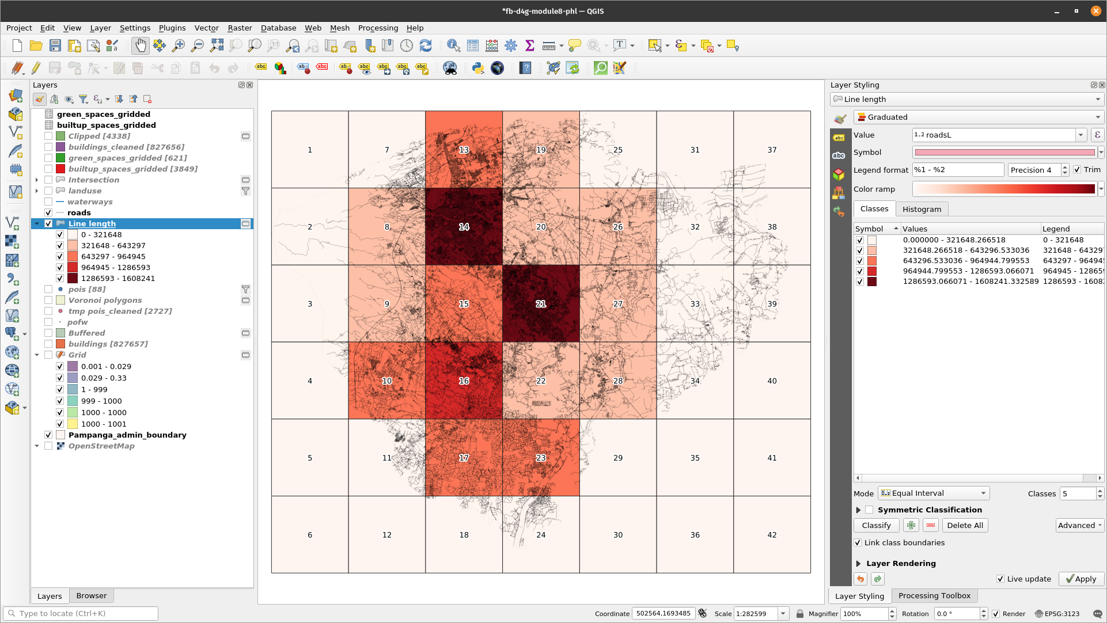Open Temporal Controller panel via clock icon
Viewport: 1107px width, 623px height.
pyautogui.click(x=407, y=45)
